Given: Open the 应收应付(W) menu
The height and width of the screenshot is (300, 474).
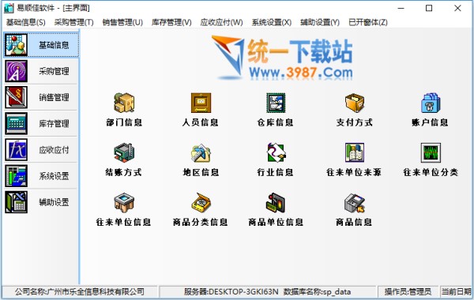Looking at the screenshot, I should (x=221, y=22).
